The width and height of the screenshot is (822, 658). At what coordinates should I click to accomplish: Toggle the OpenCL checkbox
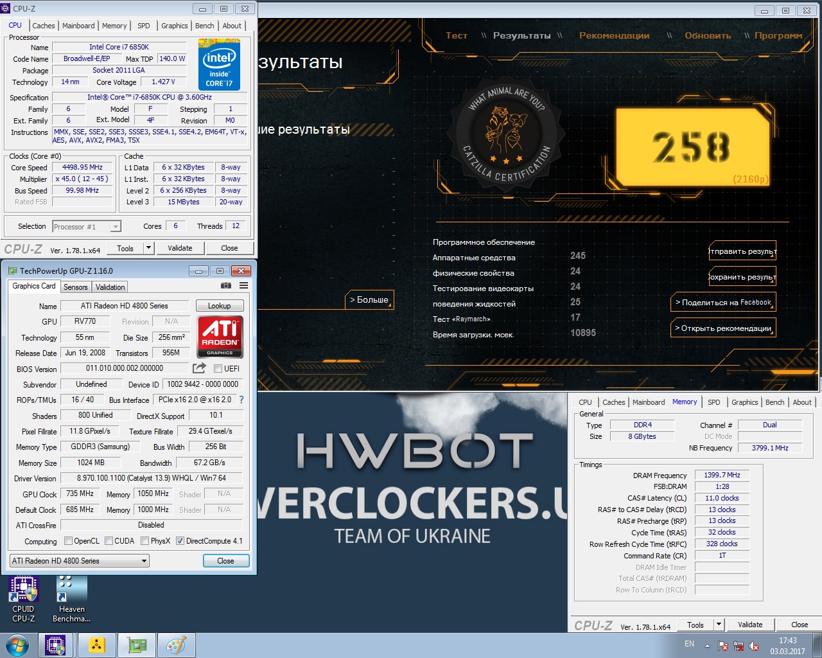click(68, 540)
